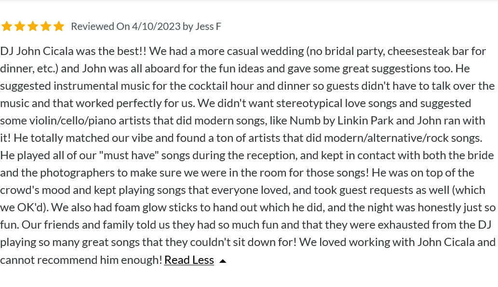Click the 'Reviewed On' label text
The width and height of the screenshot is (498, 287).
coord(100,27)
